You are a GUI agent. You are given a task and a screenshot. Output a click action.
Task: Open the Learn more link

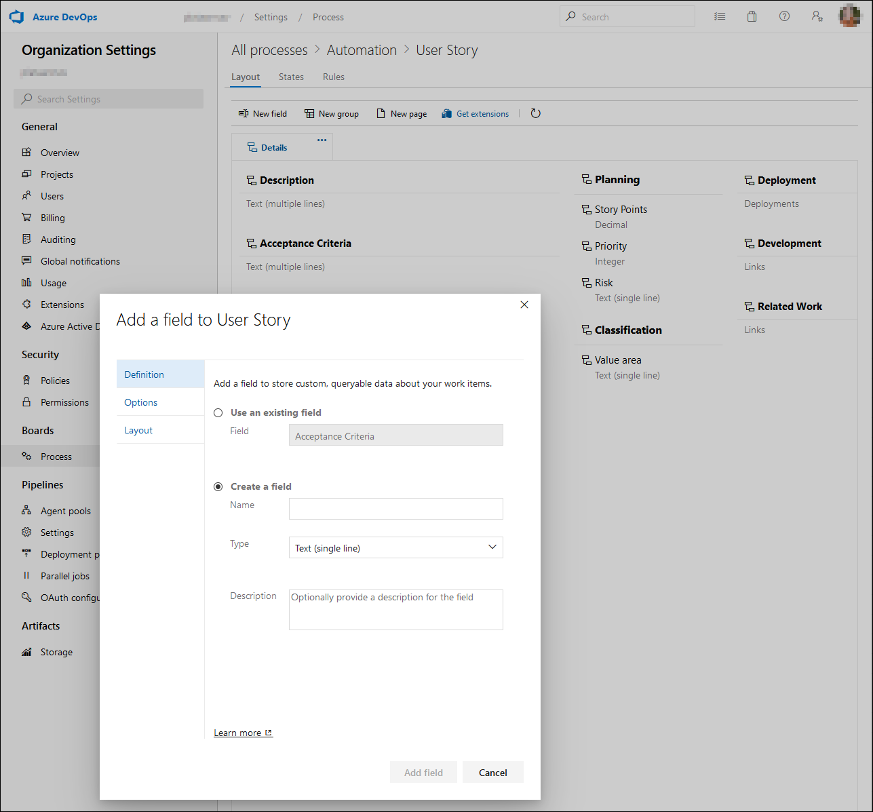click(x=243, y=733)
